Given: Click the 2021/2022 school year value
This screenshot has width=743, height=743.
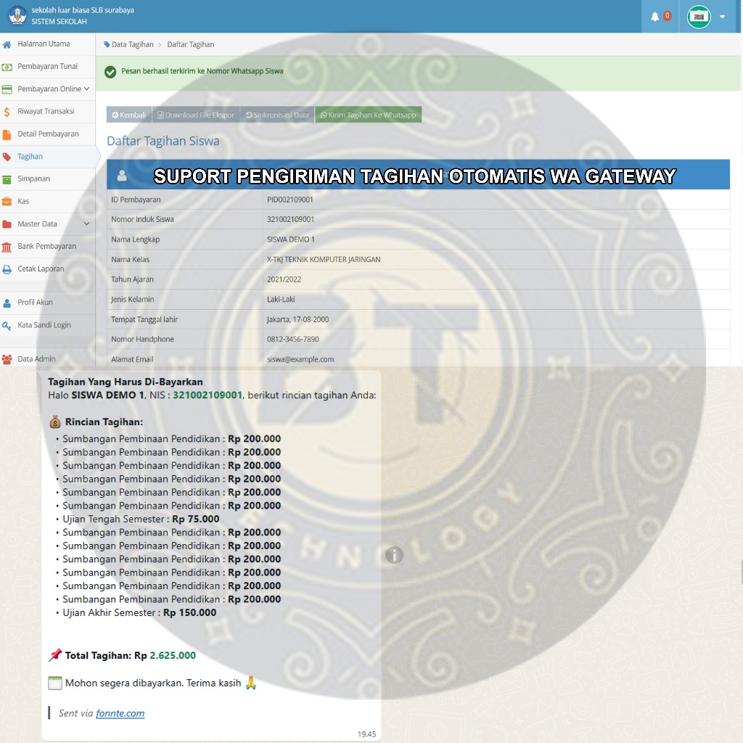Looking at the screenshot, I should [284, 279].
